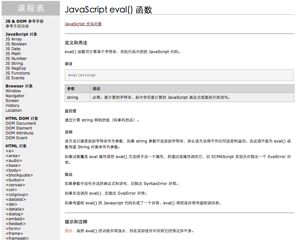
Task: Select DOM Attribute link
Action: pyautogui.click(x=19, y=133)
